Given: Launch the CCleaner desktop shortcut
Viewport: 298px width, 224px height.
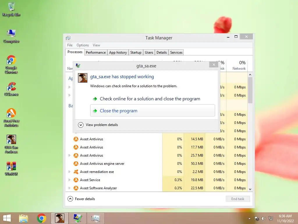Looking at the screenshot, I should (11, 89).
